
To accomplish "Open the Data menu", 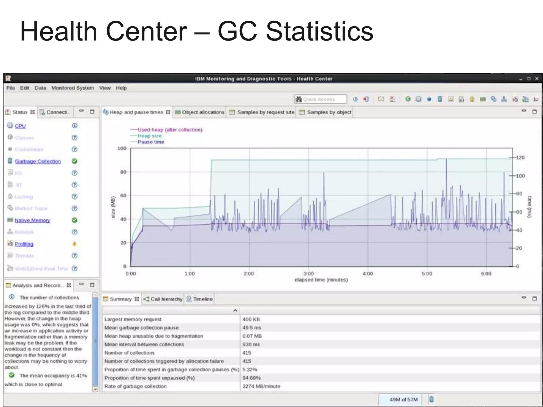I will 40,88.
